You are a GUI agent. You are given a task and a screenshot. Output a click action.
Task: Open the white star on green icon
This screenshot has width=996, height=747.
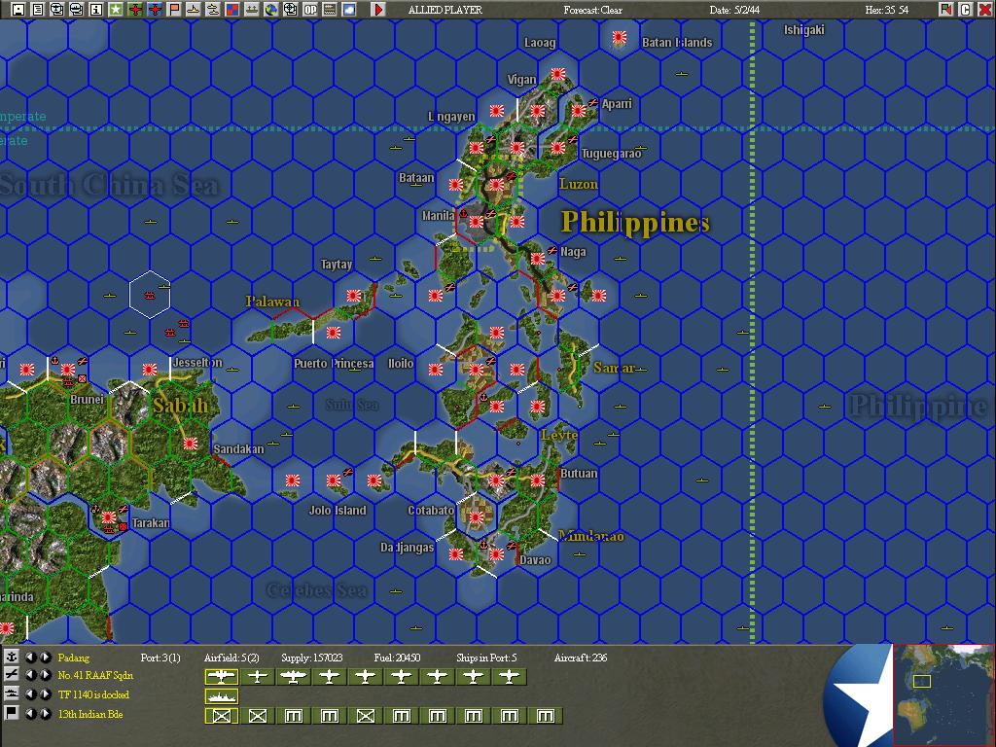click(x=115, y=9)
